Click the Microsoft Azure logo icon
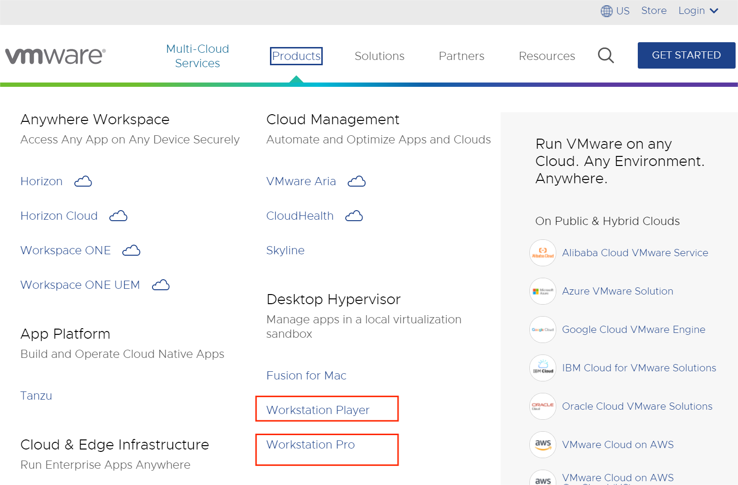Screen dimensions: 738x485 [x=543, y=291]
